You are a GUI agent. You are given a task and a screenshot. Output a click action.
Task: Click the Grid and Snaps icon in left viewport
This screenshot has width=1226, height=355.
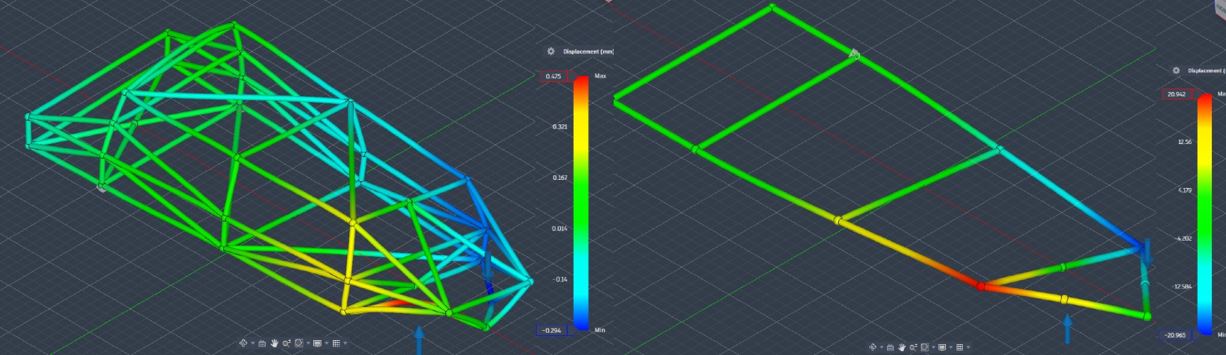(x=336, y=343)
